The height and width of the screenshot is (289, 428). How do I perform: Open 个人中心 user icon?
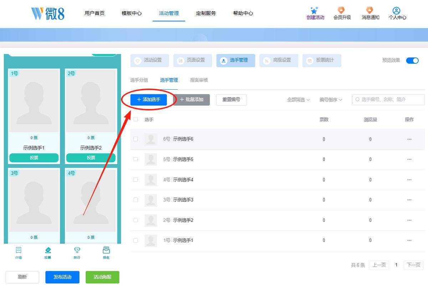click(x=396, y=11)
